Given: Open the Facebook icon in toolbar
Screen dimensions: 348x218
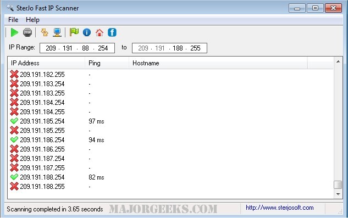Looking at the screenshot, I should (x=112, y=32).
